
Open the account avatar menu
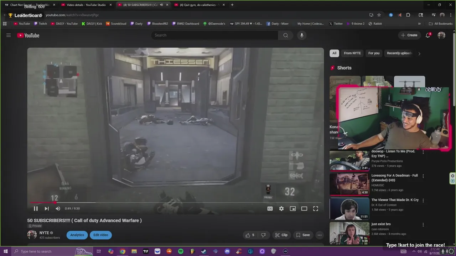pos(441,35)
